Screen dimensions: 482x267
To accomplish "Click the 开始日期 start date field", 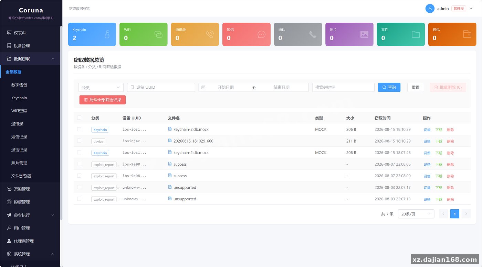I will pyautogui.click(x=226, y=87).
